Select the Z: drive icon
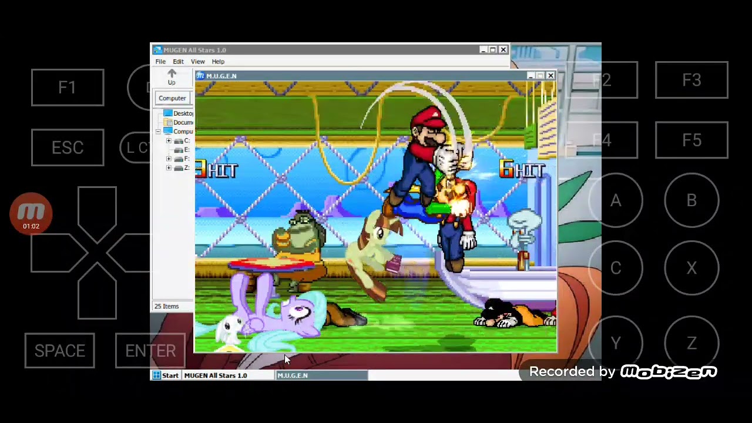Image resolution: width=752 pixels, height=423 pixels. click(x=179, y=168)
